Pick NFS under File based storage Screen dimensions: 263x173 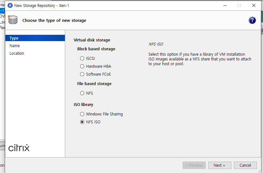[82, 93]
